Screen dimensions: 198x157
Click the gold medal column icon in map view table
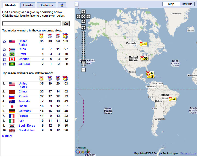(42, 36)
